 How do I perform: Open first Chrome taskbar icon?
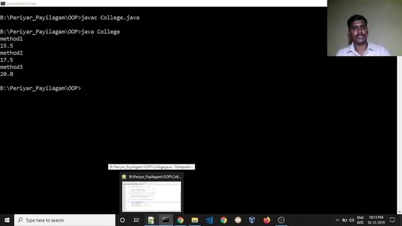(x=180, y=220)
